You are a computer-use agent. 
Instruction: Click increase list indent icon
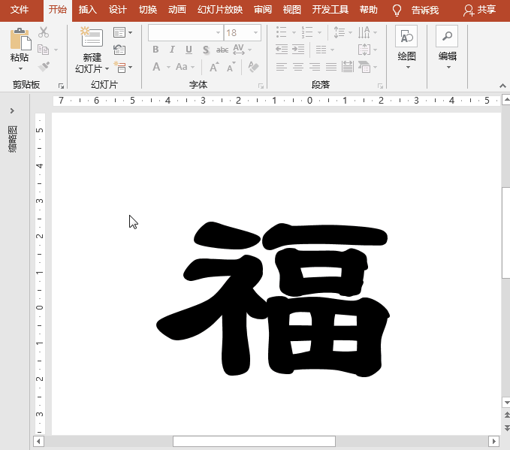pyautogui.click(x=298, y=50)
